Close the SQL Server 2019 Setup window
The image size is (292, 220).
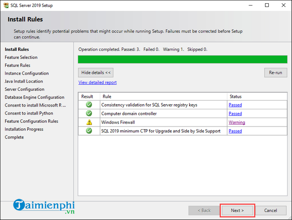tap(284, 5)
